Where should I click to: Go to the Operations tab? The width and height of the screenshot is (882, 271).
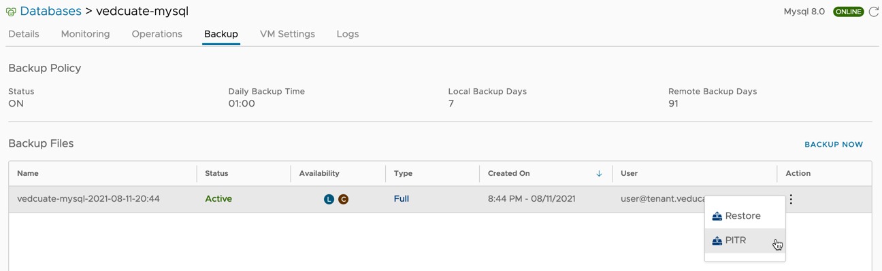pos(157,34)
